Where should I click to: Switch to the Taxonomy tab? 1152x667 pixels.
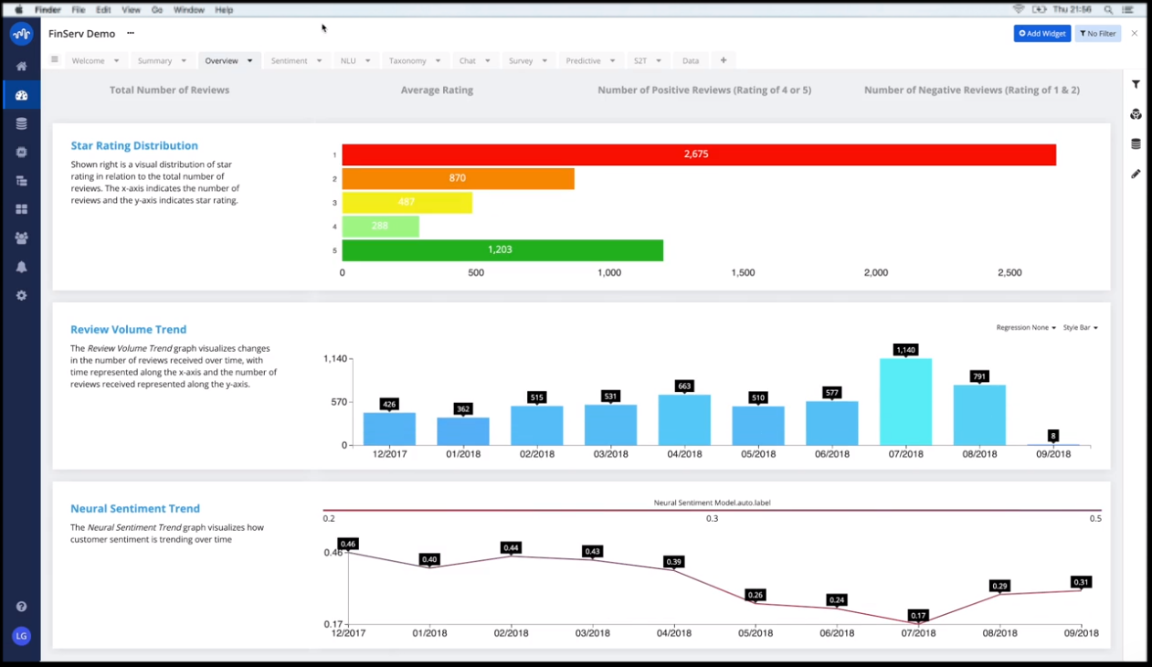408,60
